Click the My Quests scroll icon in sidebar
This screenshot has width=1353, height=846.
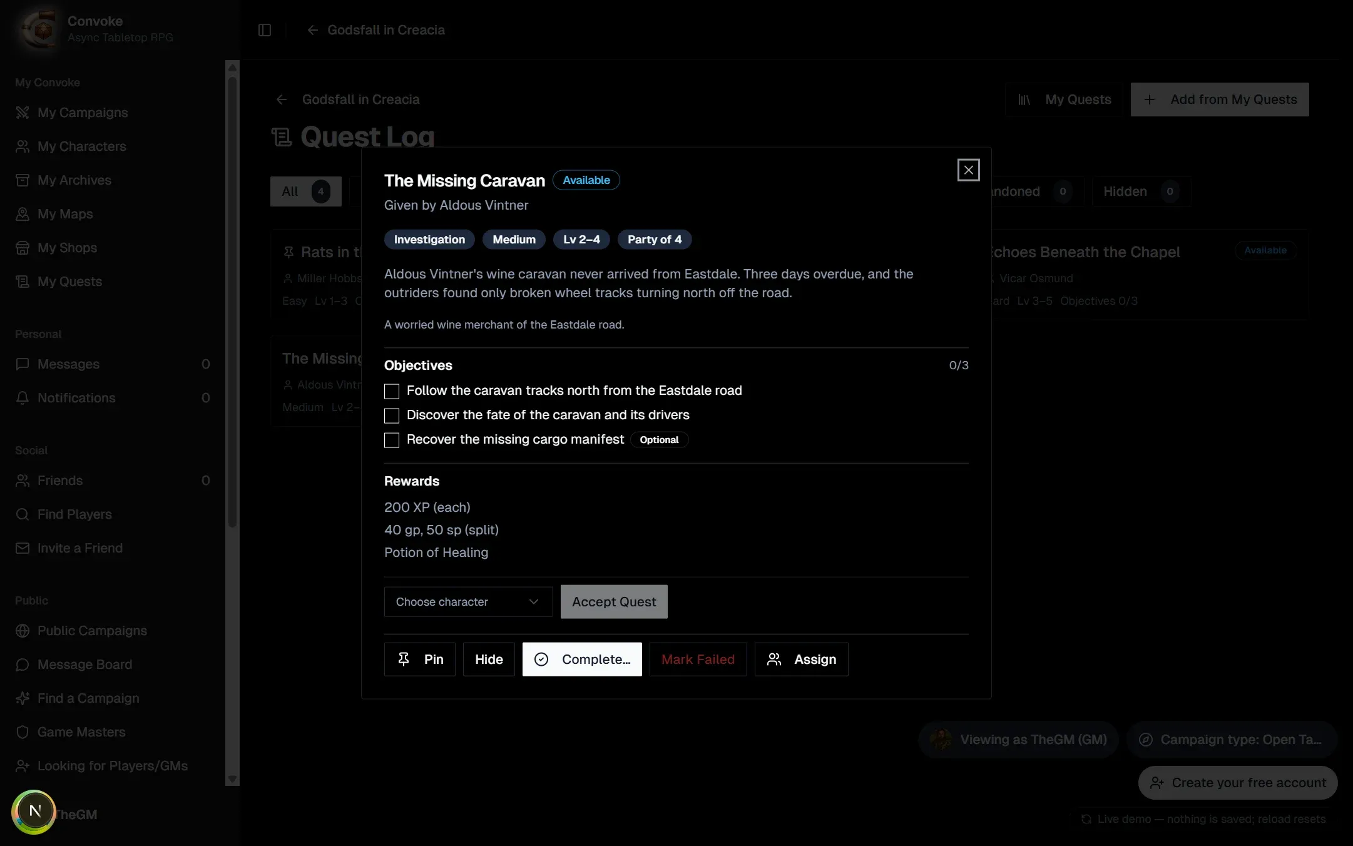click(x=23, y=282)
